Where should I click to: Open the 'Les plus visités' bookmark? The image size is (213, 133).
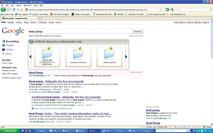click(x=7, y=14)
